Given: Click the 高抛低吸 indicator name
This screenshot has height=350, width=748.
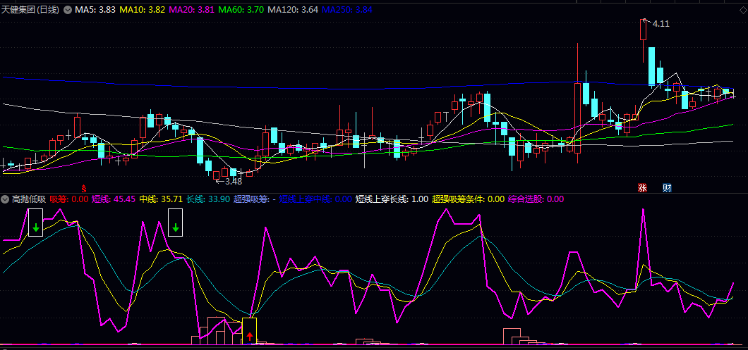Looking at the screenshot, I should 29,199.
